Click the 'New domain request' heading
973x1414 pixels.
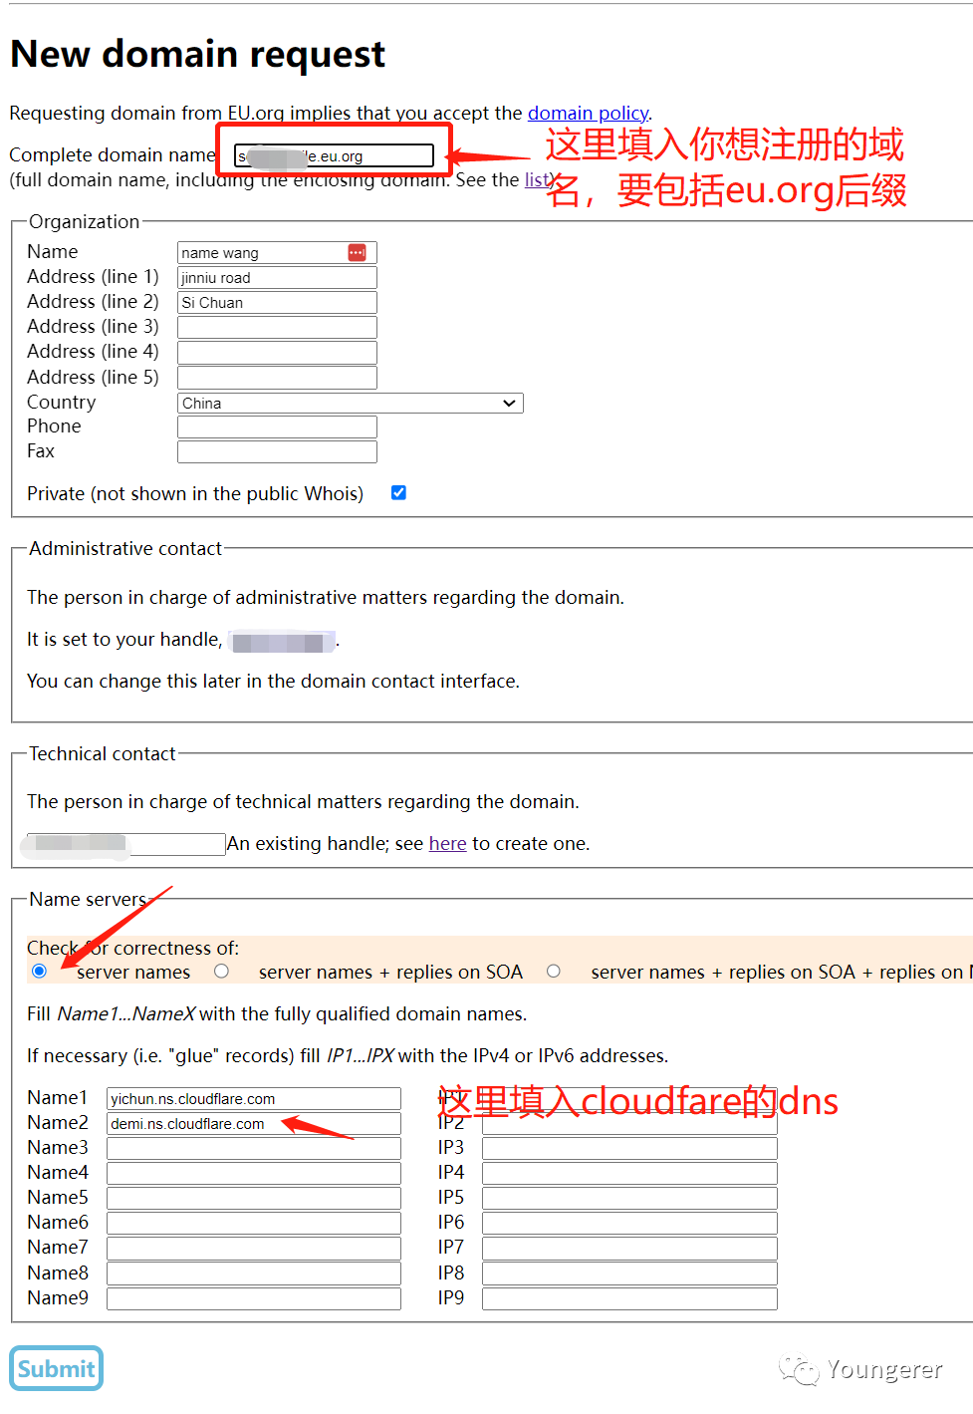point(197,54)
